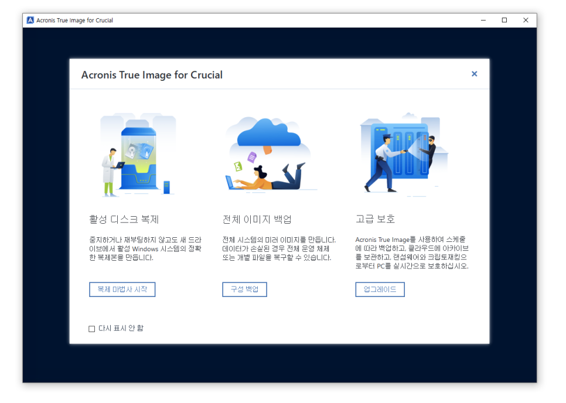Click the 전체 이미지 백업 heading
The image size is (566, 403).
pyautogui.click(x=257, y=219)
